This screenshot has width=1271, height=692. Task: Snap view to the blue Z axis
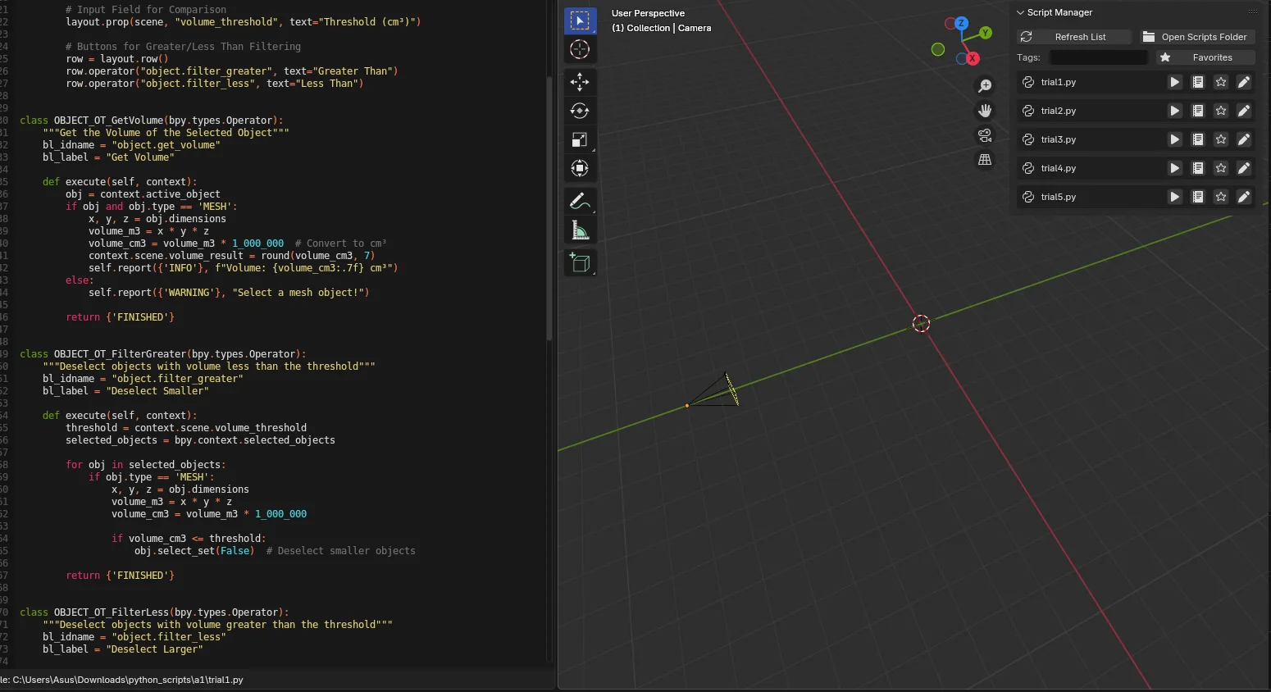(x=961, y=23)
